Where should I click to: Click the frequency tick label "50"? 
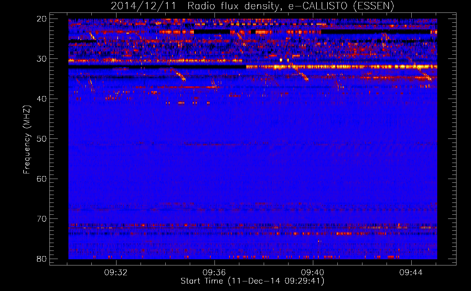42,139
